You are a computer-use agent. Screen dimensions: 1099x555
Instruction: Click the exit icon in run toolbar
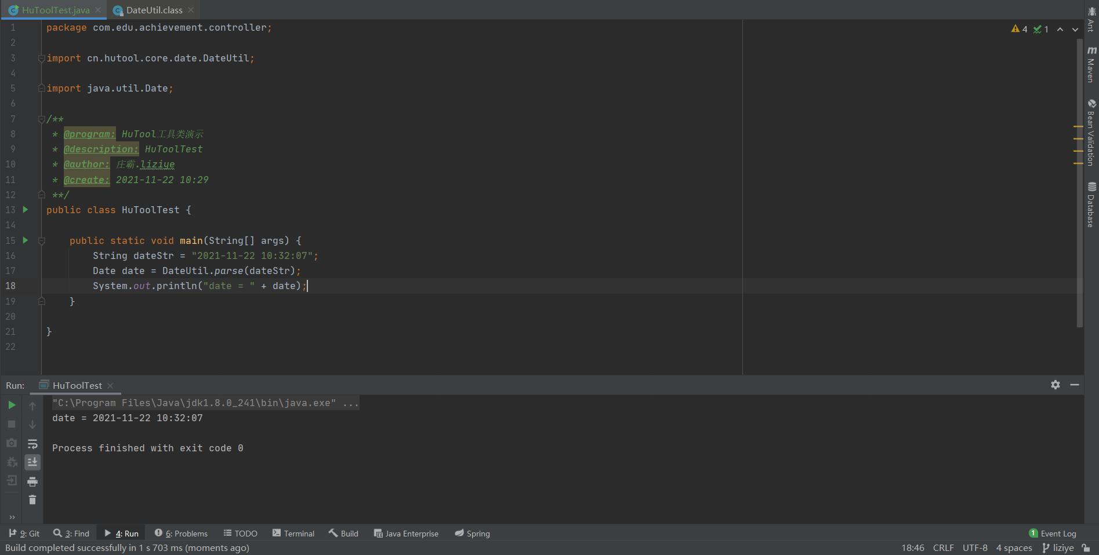pyautogui.click(x=12, y=481)
